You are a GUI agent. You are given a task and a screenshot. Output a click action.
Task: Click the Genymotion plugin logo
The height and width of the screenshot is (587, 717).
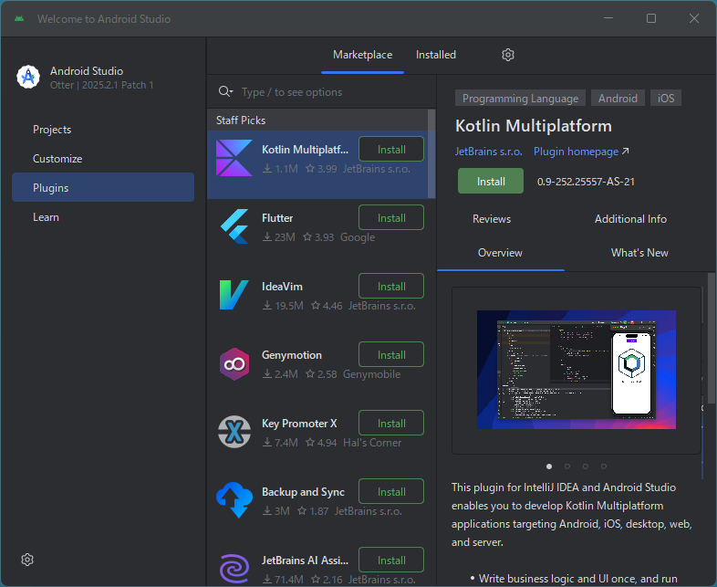(x=234, y=363)
